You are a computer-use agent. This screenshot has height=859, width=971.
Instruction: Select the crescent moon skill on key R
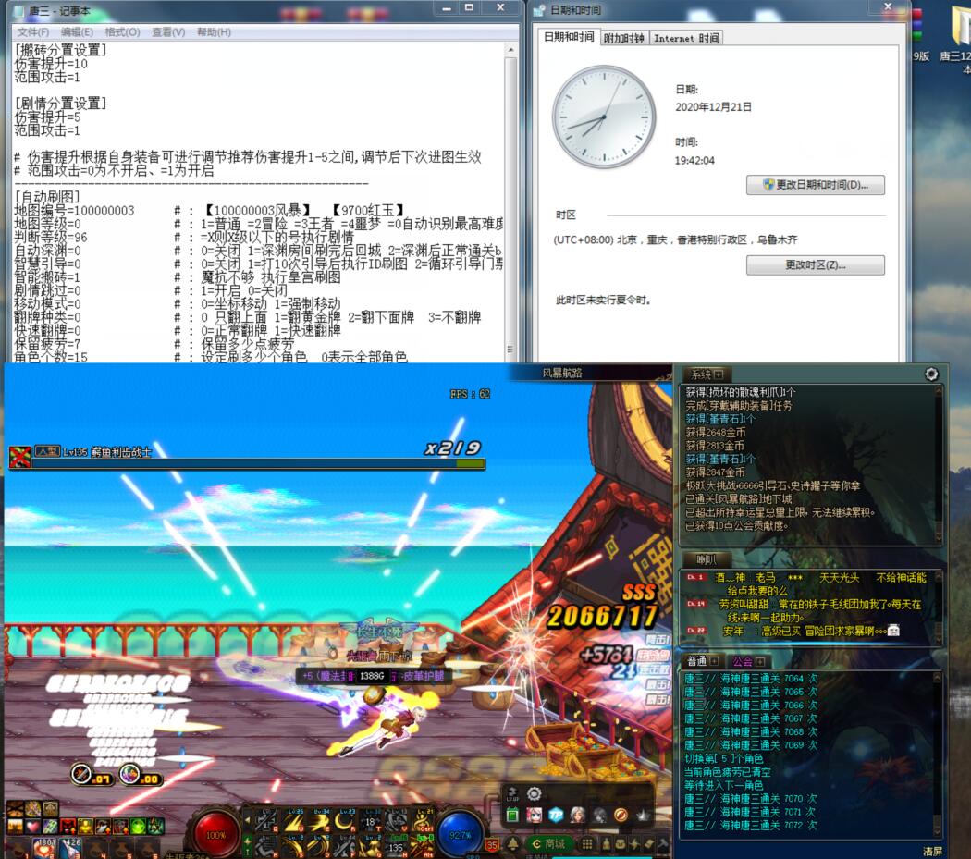(346, 820)
